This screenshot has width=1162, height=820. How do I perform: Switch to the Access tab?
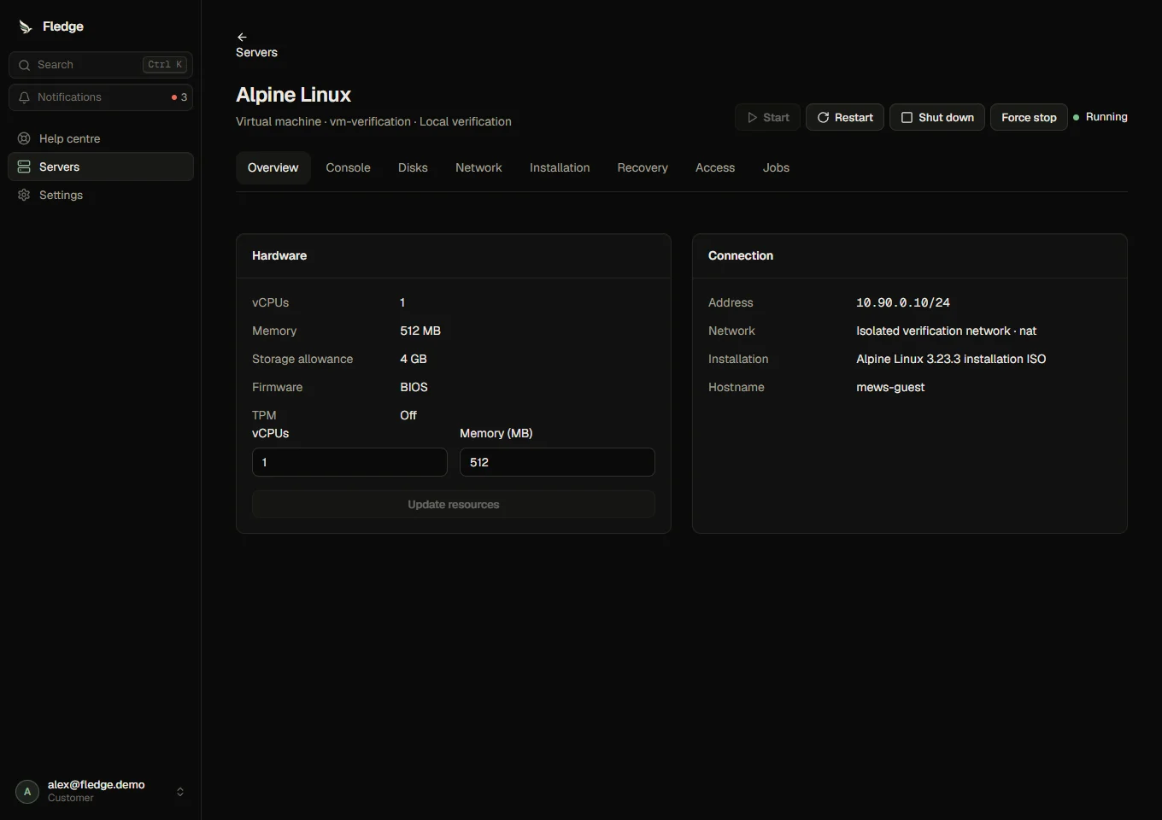click(715, 168)
